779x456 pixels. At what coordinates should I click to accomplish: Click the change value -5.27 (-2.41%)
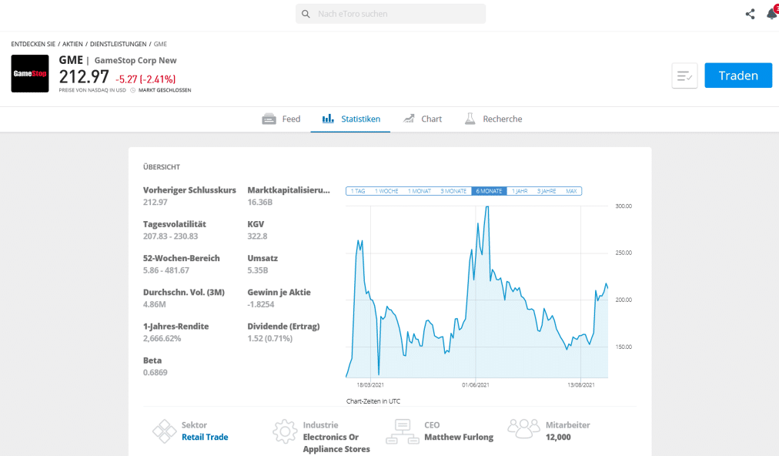click(145, 79)
